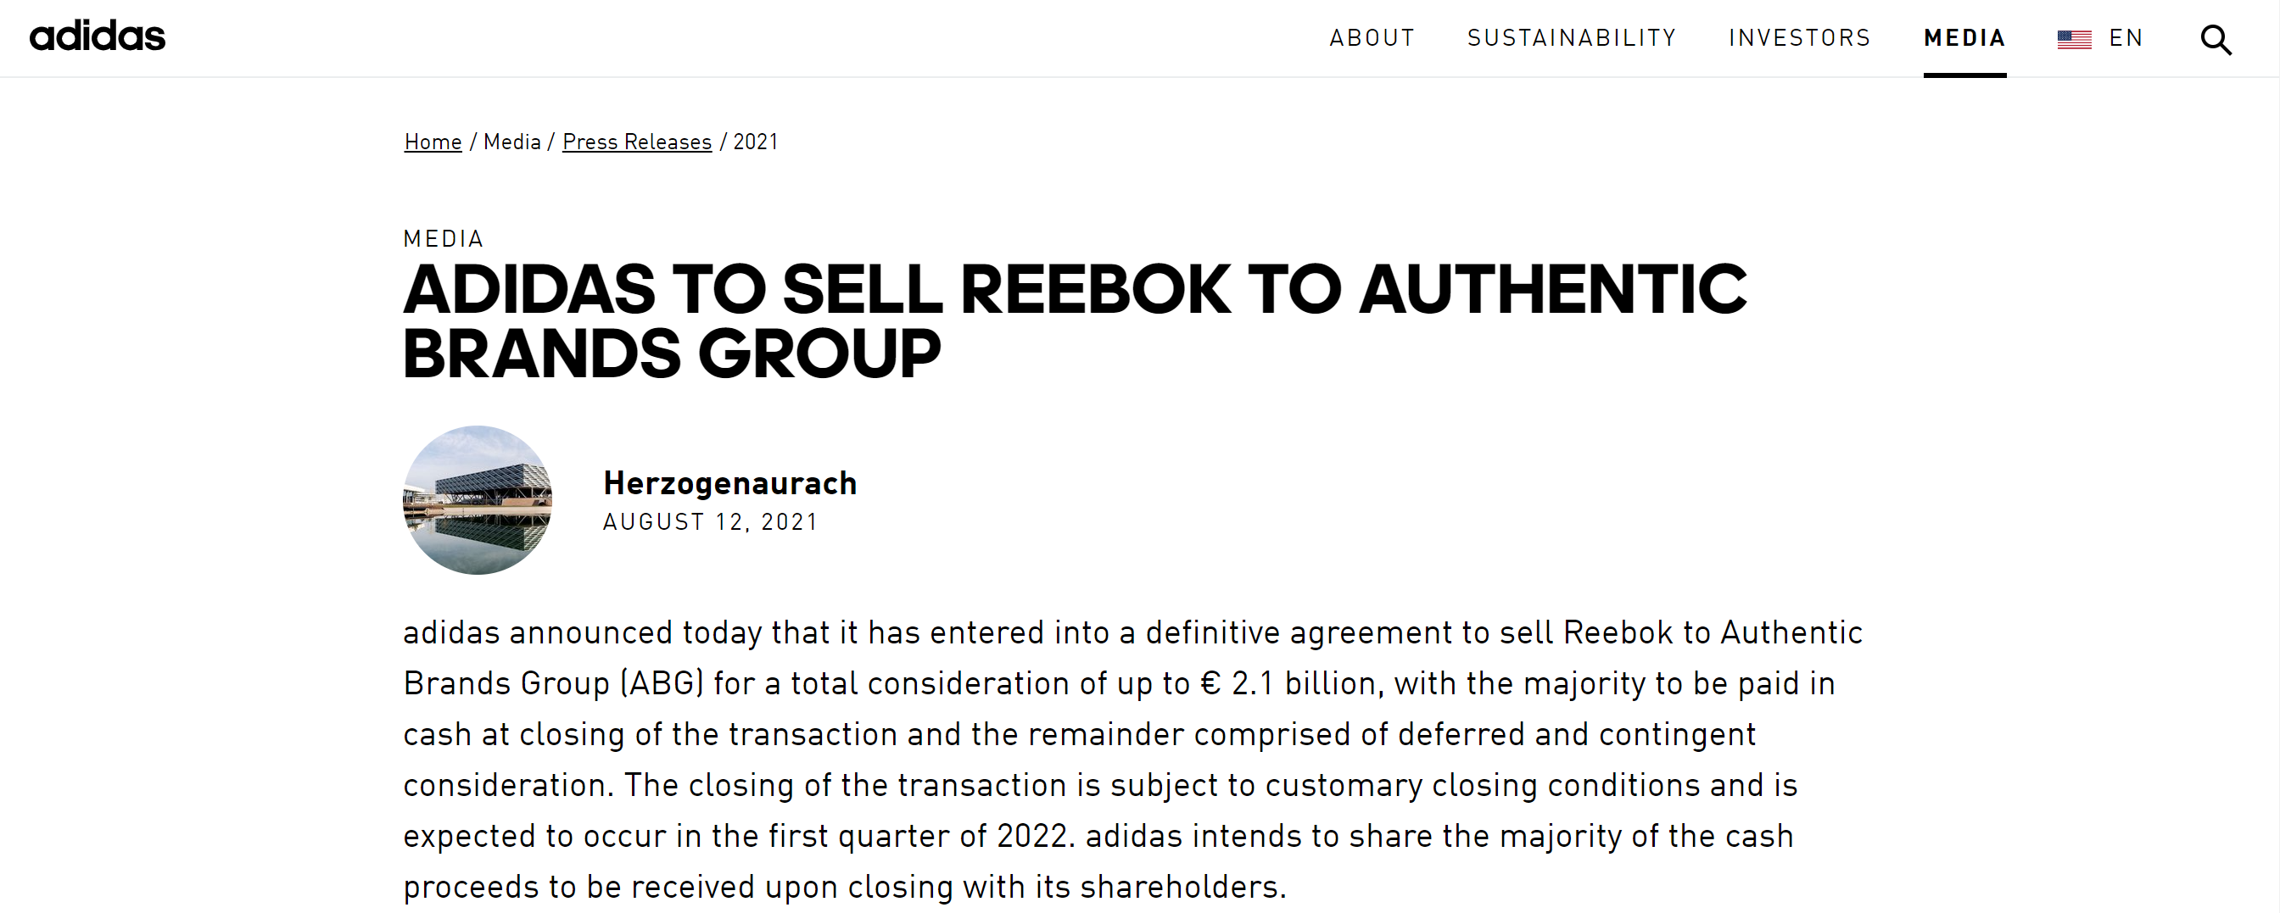Click the circular headquarters building thumbnail
Screen dimensions: 2280x913
point(477,500)
